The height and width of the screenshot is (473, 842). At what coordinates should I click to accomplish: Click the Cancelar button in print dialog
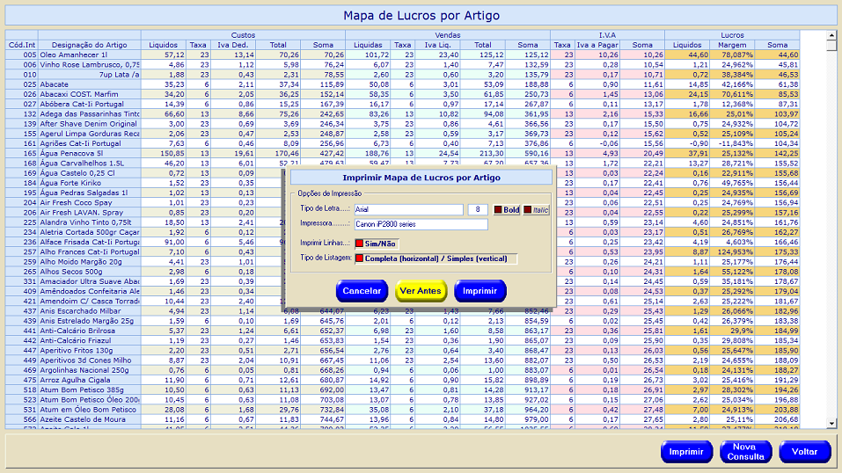[x=362, y=291]
